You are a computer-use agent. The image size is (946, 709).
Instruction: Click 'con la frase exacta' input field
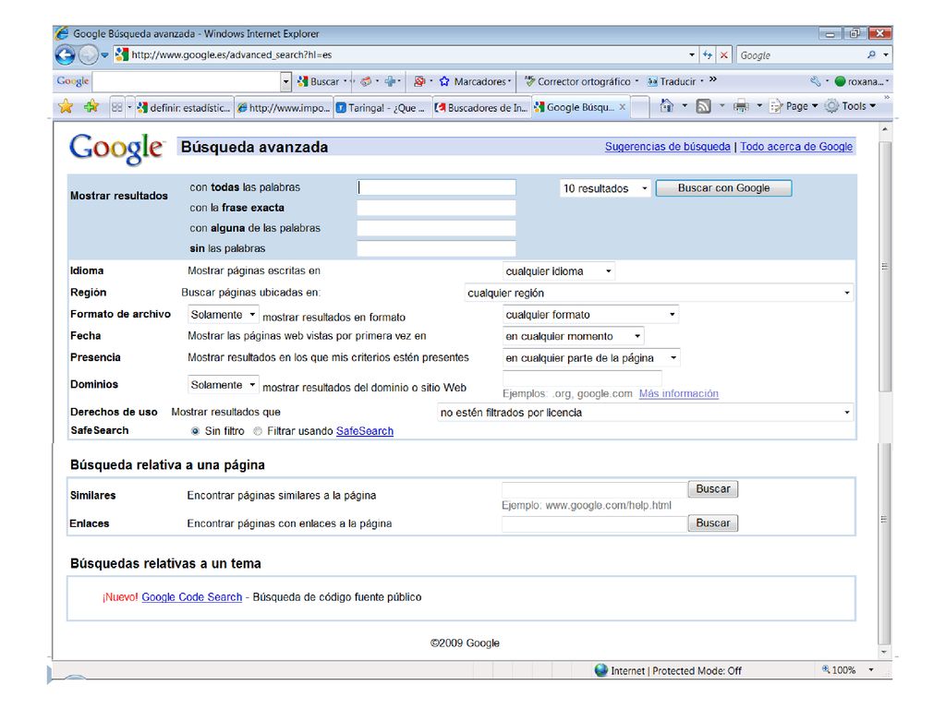(436, 208)
